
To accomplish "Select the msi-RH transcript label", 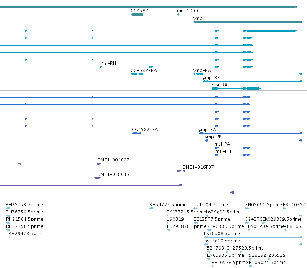I will click(x=108, y=63).
